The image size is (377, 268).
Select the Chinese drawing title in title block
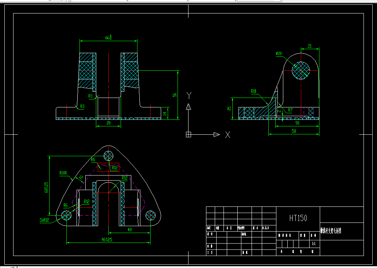[331, 231]
